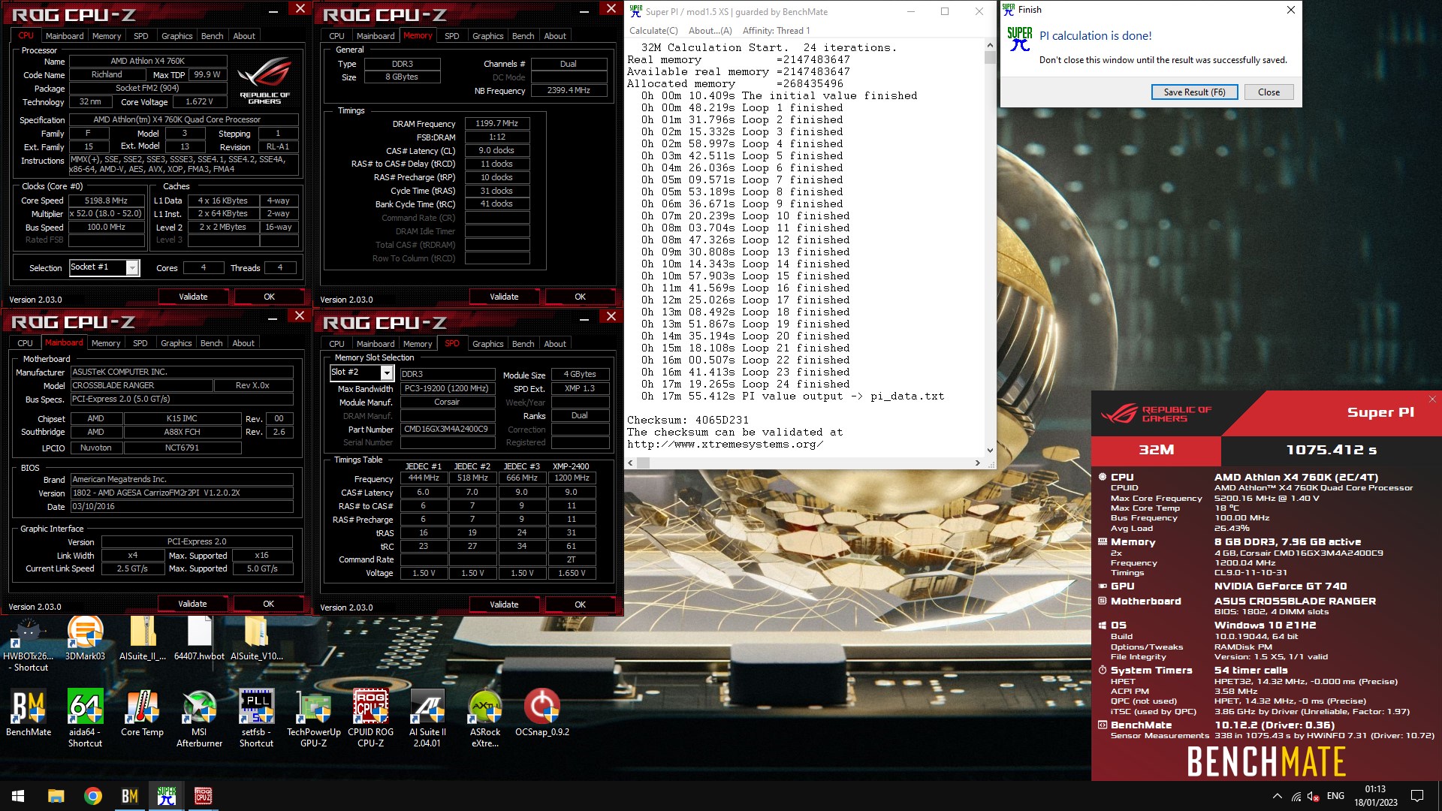Image resolution: width=1442 pixels, height=811 pixels.
Task: Open SPD tab in Memory window
Action: pyautogui.click(x=451, y=36)
